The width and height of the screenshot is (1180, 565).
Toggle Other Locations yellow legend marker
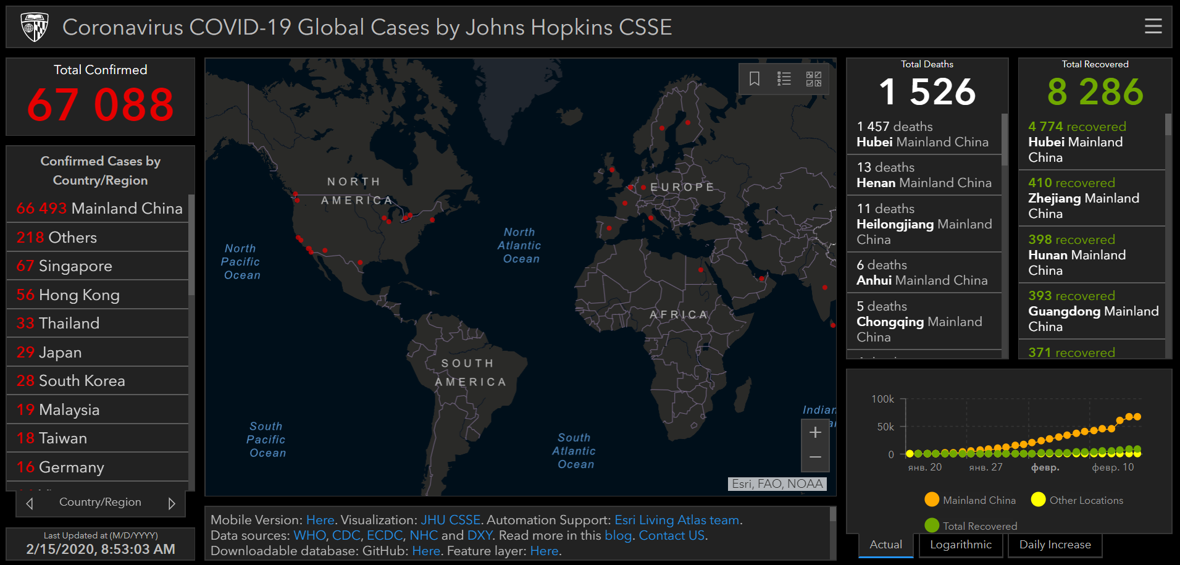(1038, 500)
